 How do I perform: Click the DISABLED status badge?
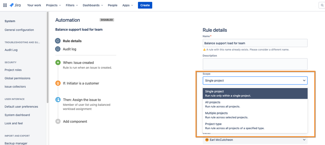107,20
